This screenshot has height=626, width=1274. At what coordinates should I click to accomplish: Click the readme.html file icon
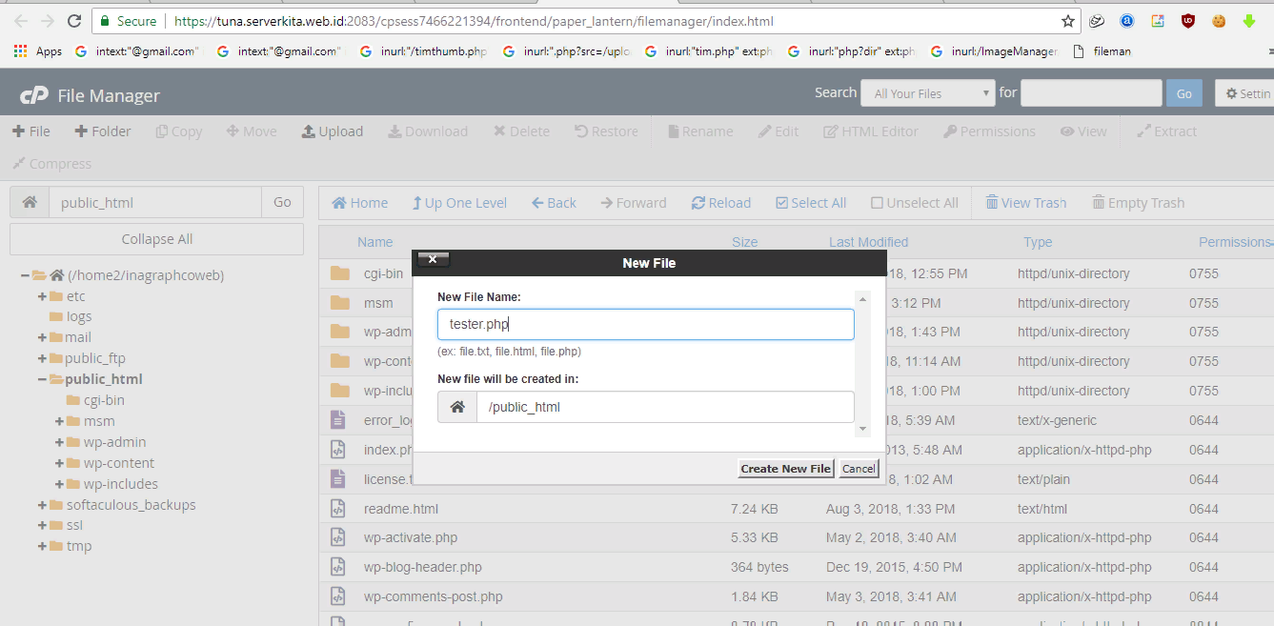click(x=337, y=509)
